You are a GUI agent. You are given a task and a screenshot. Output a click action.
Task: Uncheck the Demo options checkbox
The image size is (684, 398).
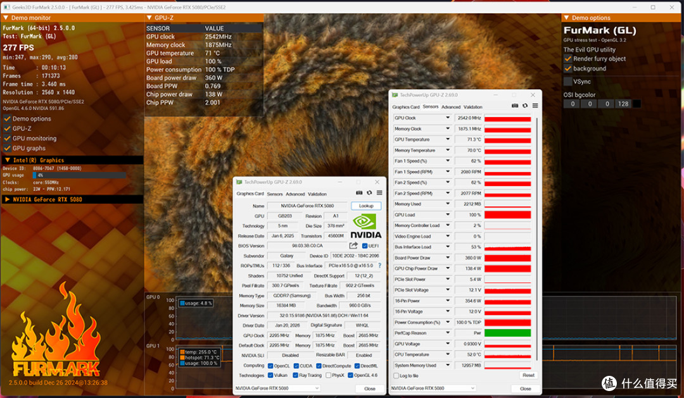click(7, 118)
